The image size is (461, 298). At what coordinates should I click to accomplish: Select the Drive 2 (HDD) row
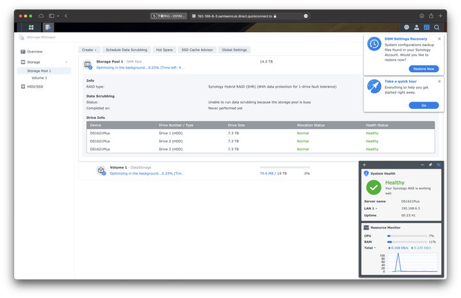click(261, 141)
